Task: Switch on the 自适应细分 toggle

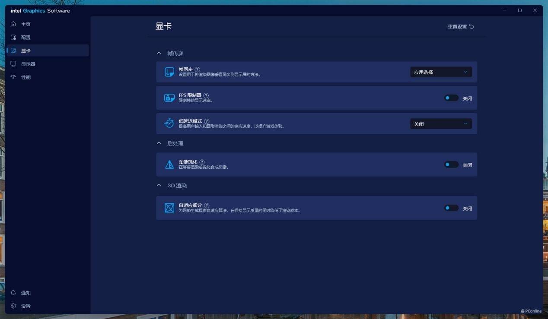Action: [451, 208]
